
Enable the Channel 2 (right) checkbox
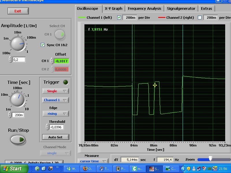pos(200,18)
